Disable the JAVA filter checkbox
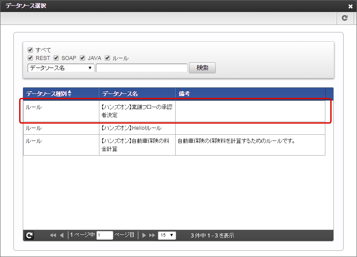357x257 pixels. pyautogui.click(x=82, y=58)
